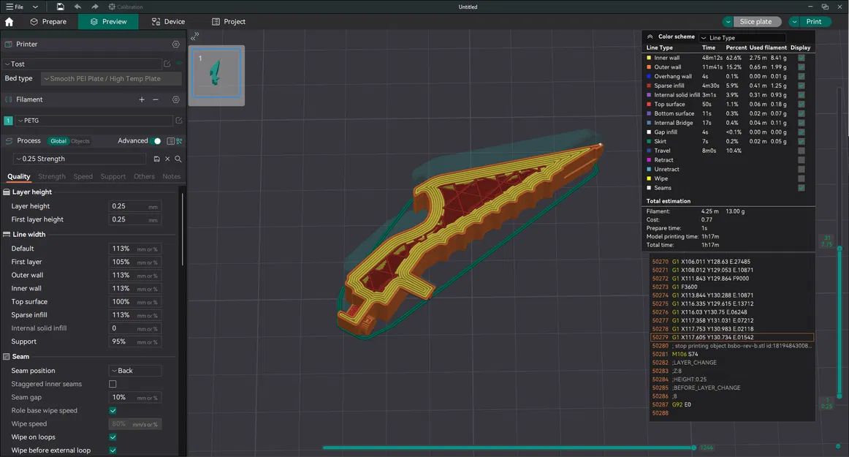849x457 pixels.
Task: Open the Device tab
Action: coord(168,22)
